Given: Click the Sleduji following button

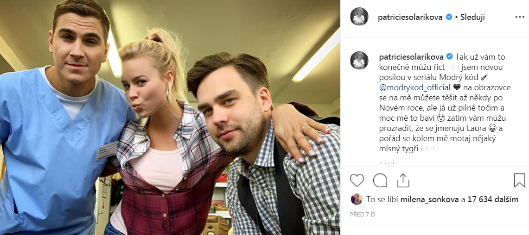Looking at the screenshot, I should click(x=472, y=17).
